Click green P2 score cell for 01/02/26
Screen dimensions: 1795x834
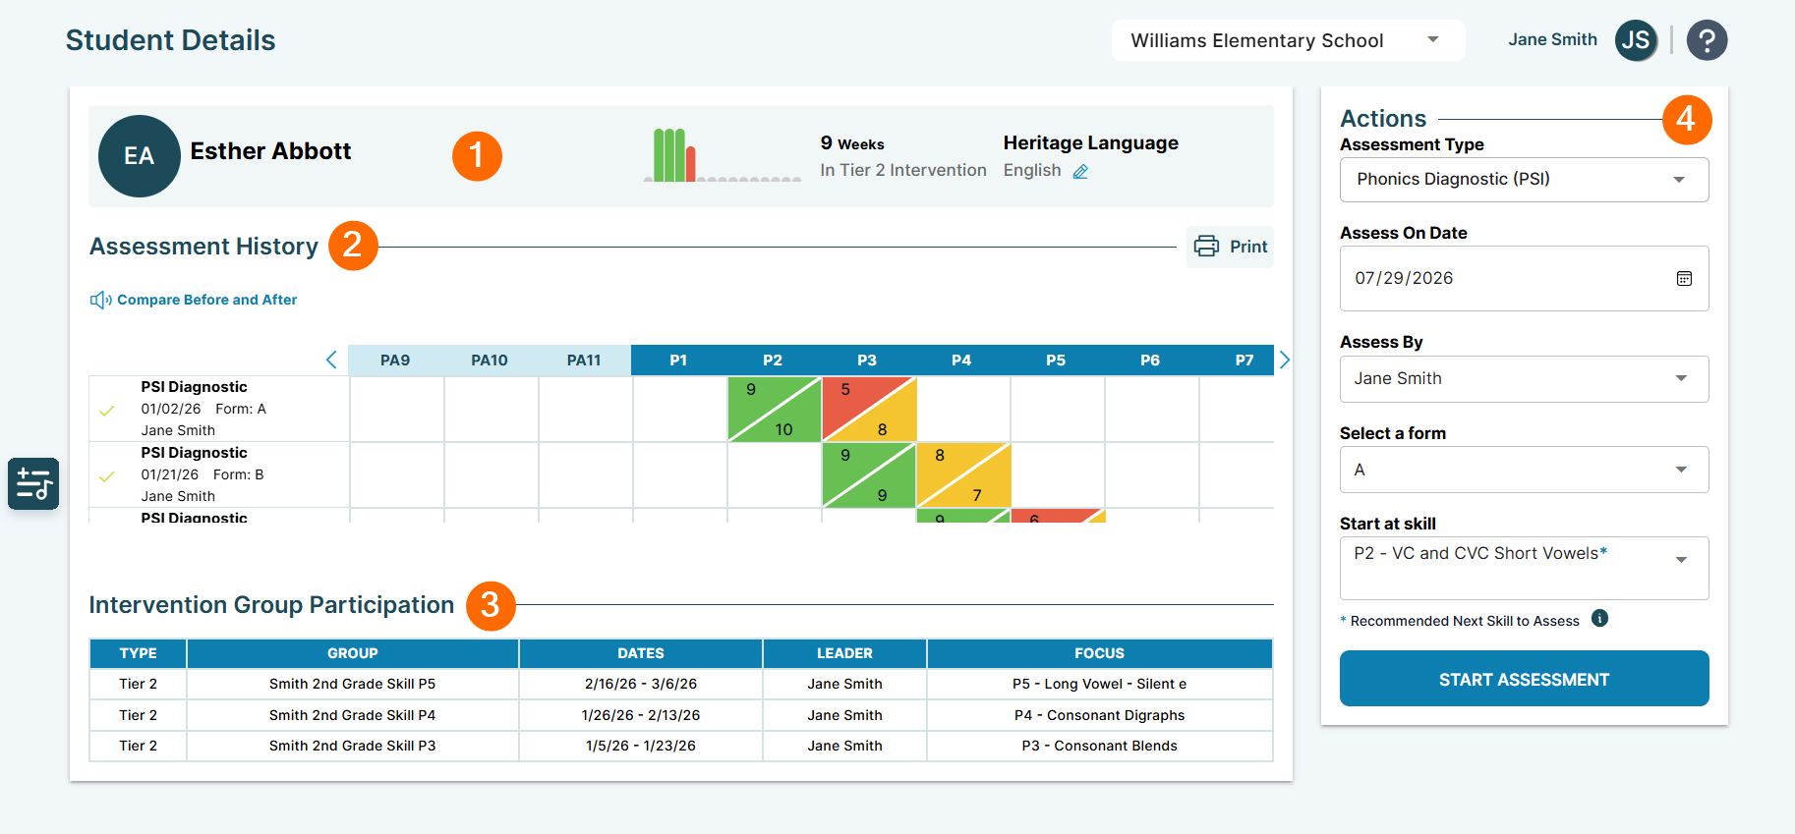[x=775, y=409]
